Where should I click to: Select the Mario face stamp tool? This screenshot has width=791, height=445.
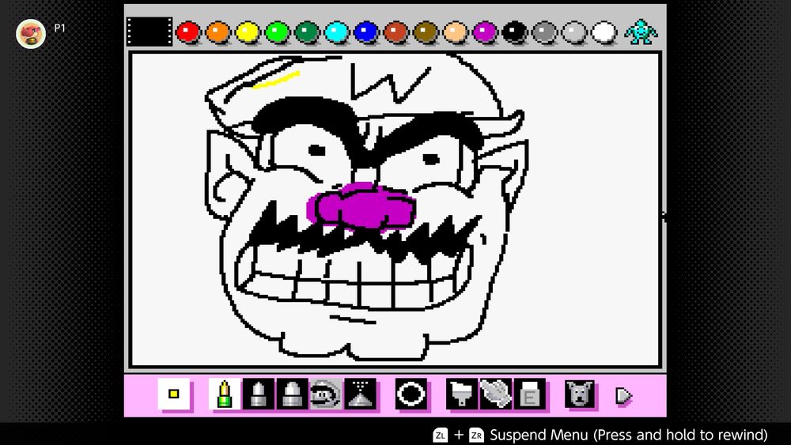pyautogui.click(x=326, y=394)
